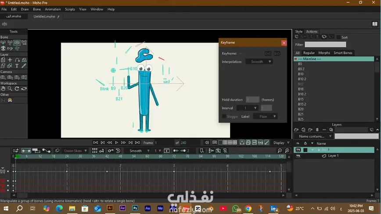The image size is (381, 214).
Task: Open the Label Plain dropdown
Action: (x=265, y=116)
